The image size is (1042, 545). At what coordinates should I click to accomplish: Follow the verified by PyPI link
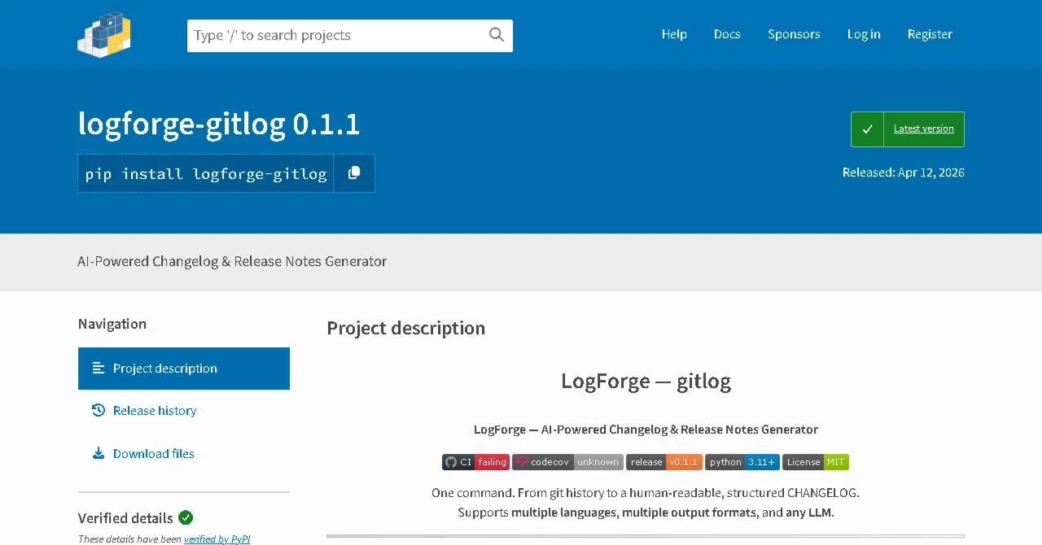pyautogui.click(x=217, y=538)
